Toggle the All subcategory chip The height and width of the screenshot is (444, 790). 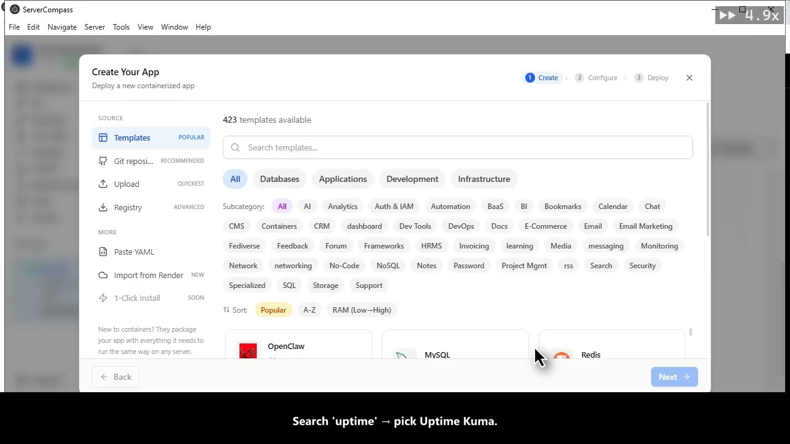tap(282, 207)
